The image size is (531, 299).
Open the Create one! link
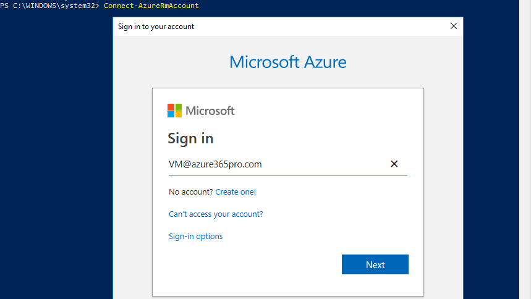coord(236,192)
